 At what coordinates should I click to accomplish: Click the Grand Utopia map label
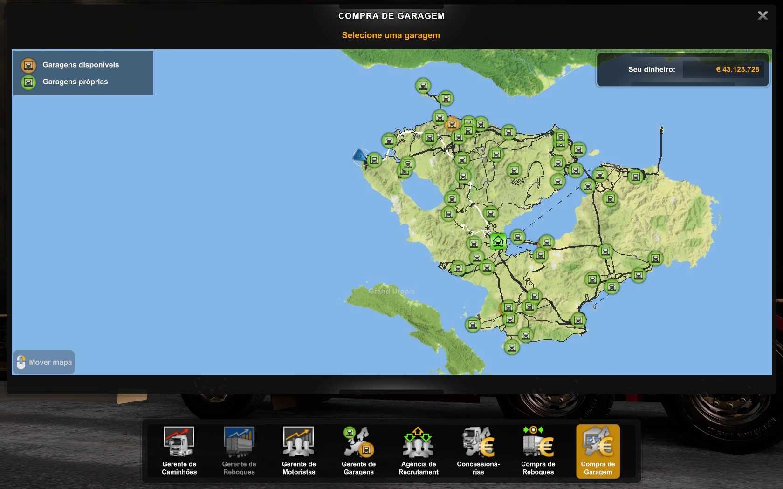point(391,291)
